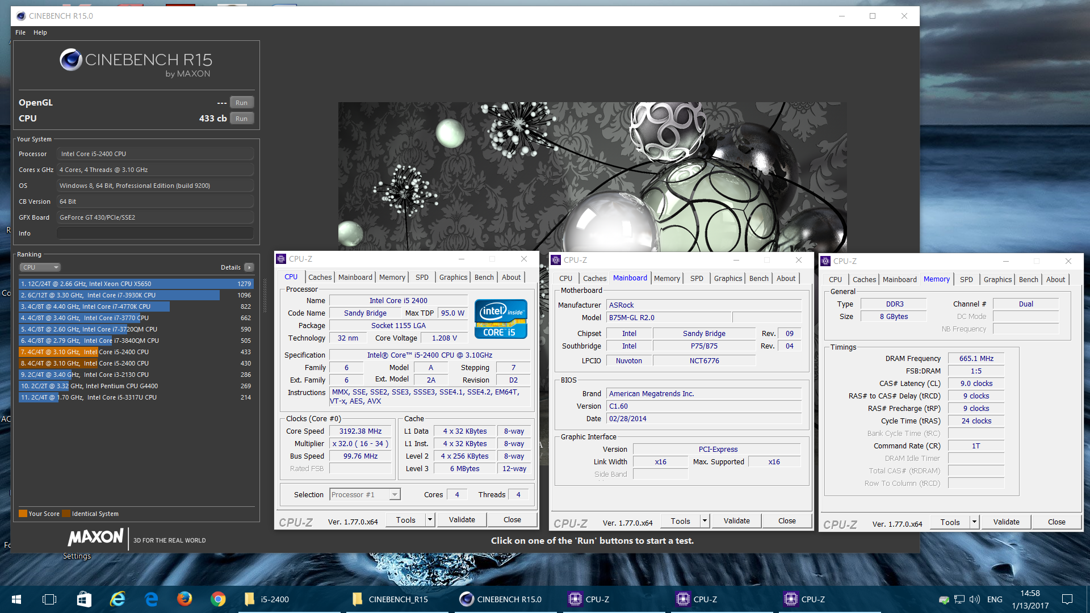1090x613 pixels.
Task: Open the Windows Store taskbar icon
Action: click(84, 599)
